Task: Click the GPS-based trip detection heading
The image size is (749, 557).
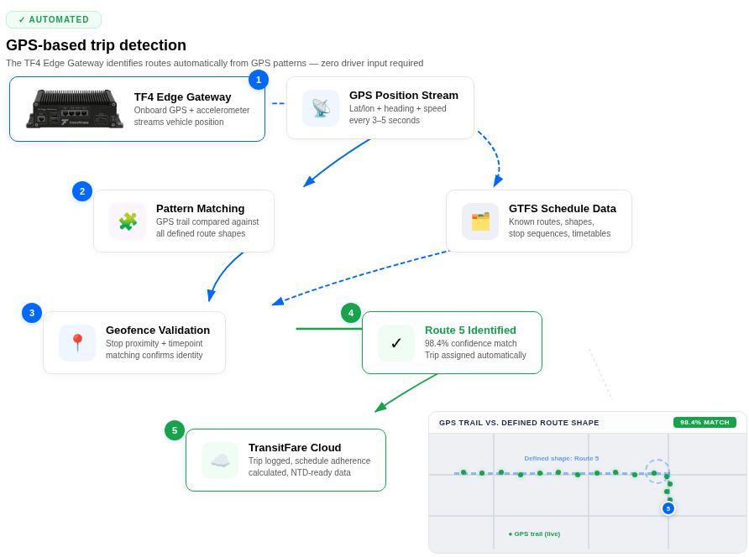Action: pyautogui.click(x=97, y=45)
